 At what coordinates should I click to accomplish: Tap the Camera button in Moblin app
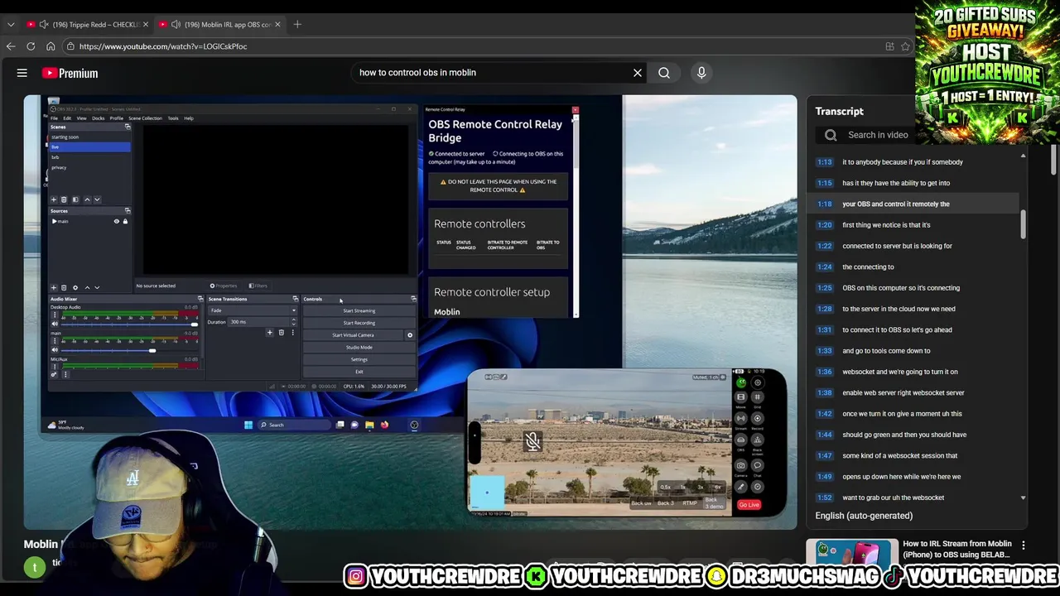click(740, 465)
